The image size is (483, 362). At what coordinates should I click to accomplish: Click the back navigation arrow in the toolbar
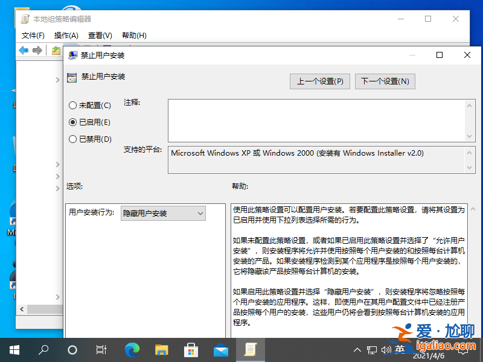click(x=23, y=50)
